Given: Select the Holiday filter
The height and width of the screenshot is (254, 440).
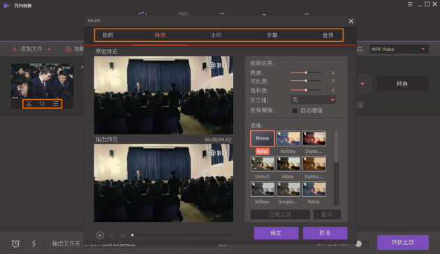Looking at the screenshot, I should coord(288,138).
